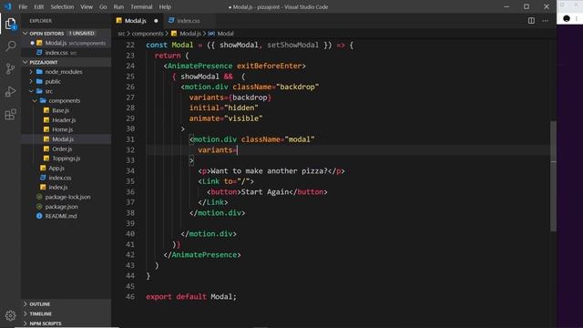This screenshot has height=328, width=583.
Task: Click 'exitBeforeEnter' attribute in code
Action: [x=270, y=66]
